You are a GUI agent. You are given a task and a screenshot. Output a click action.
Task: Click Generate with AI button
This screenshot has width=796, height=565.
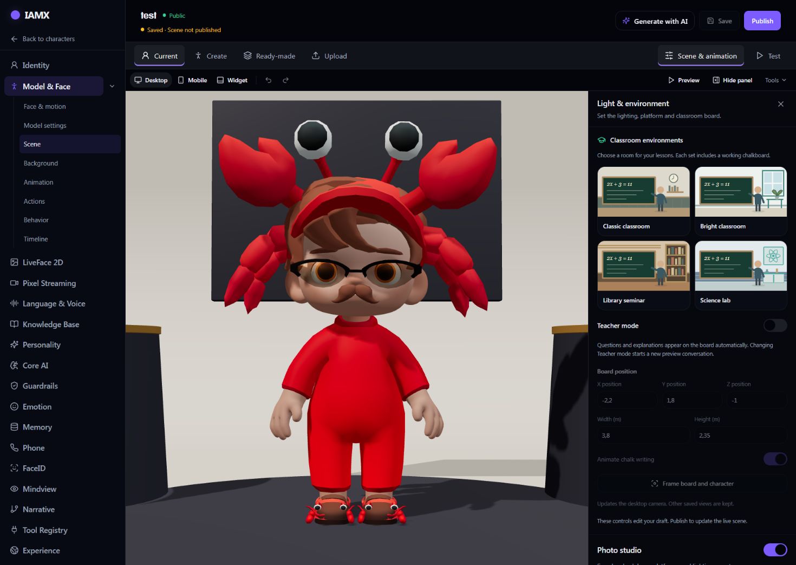pyautogui.click(x=655, y=21)
